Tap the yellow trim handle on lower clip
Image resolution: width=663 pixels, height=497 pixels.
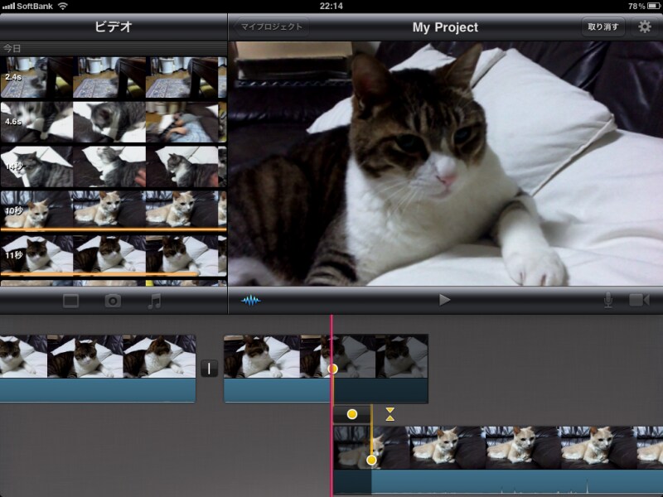[371, 460]
